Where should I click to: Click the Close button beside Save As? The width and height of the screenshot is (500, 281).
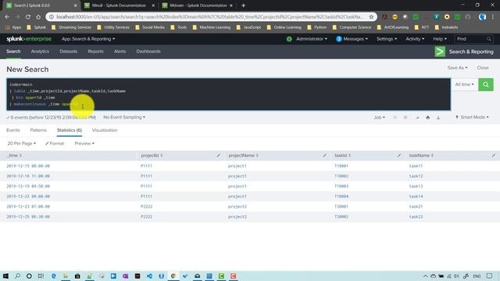483,68
